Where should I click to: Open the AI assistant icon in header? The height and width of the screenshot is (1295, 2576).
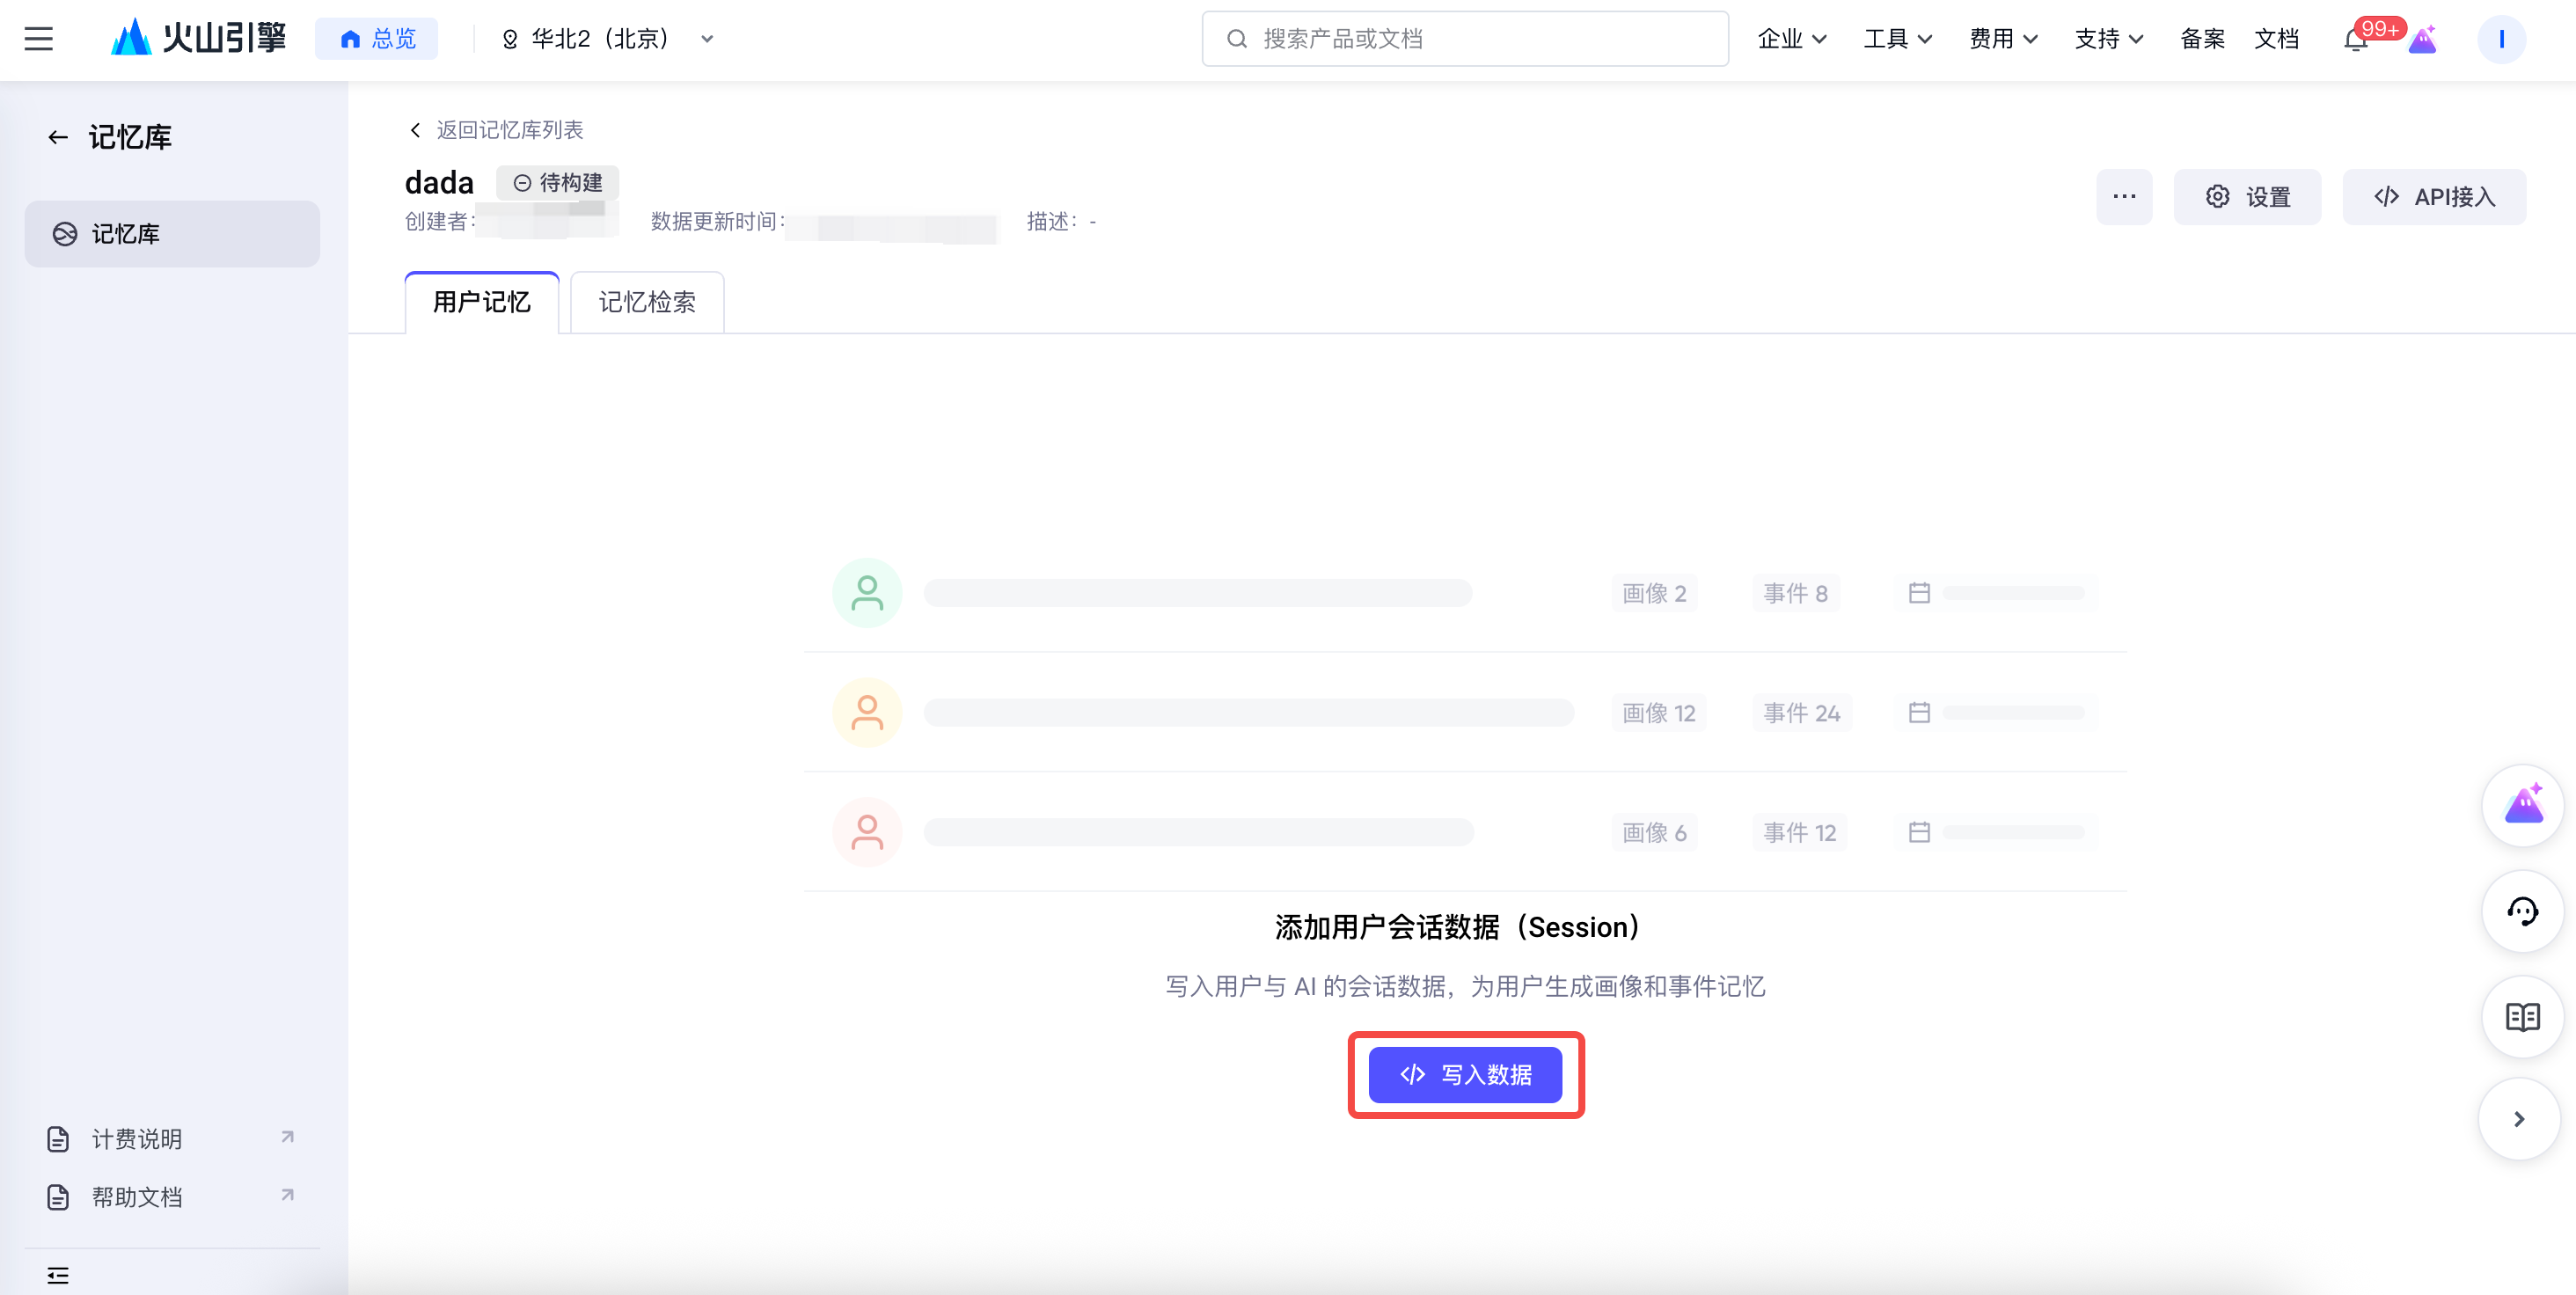click(2422, 40)
